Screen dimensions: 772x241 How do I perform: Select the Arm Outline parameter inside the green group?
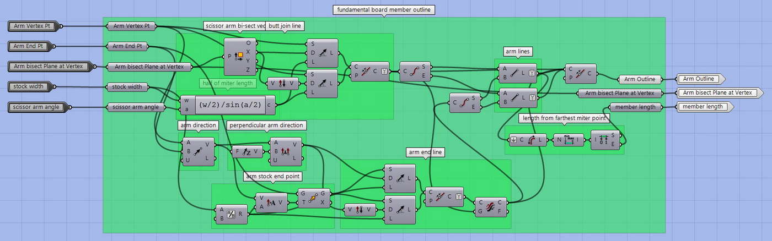click(640, 79)
